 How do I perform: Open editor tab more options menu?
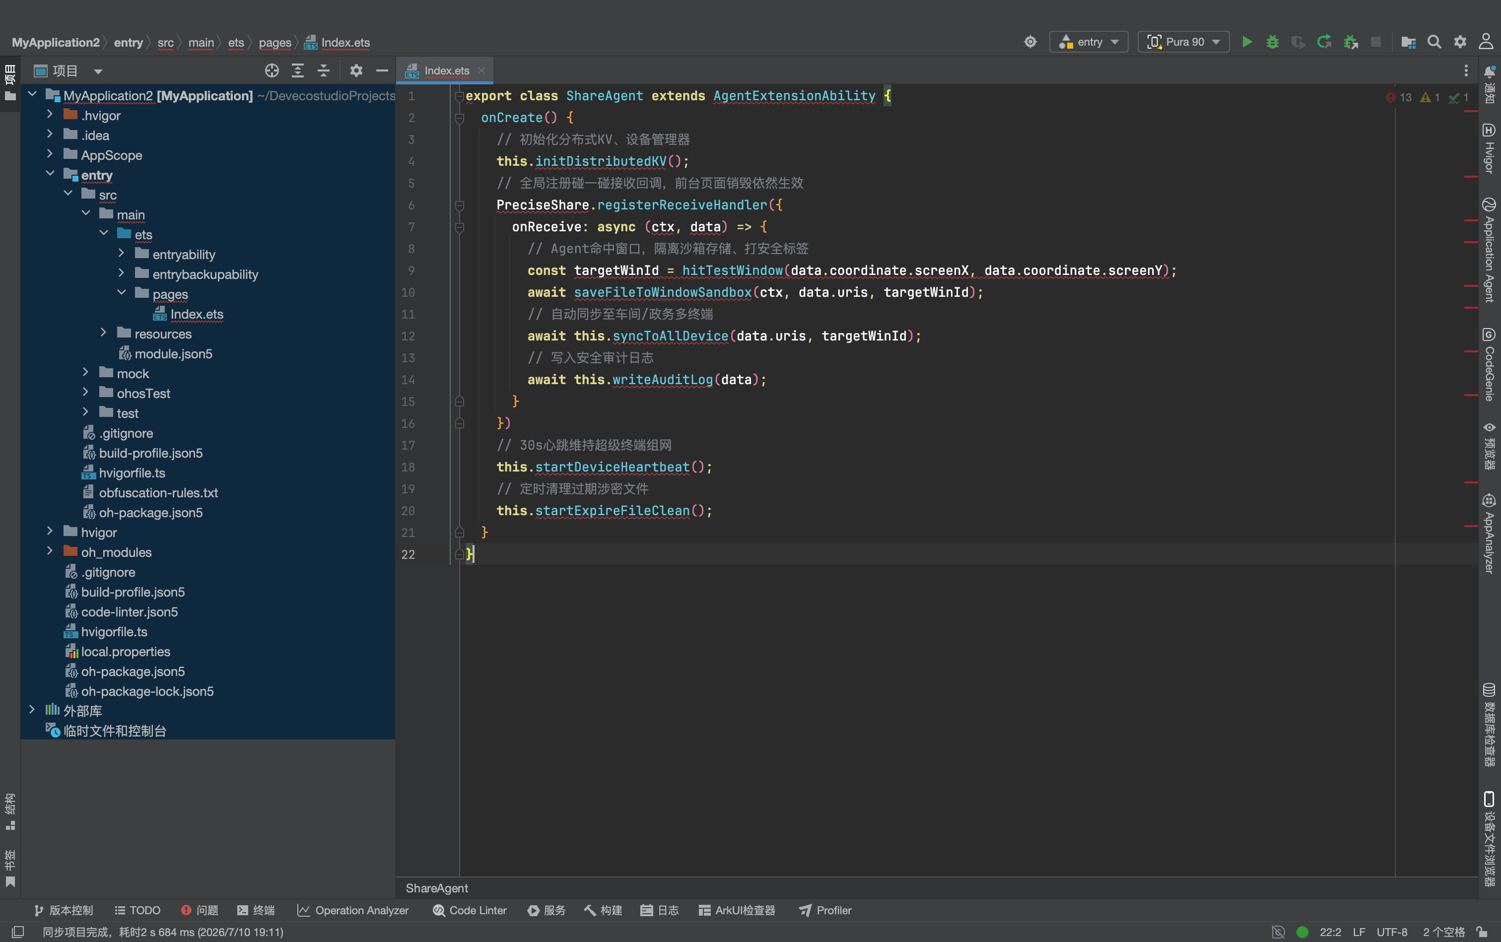pyautogui.click(x=1466, y=70)
